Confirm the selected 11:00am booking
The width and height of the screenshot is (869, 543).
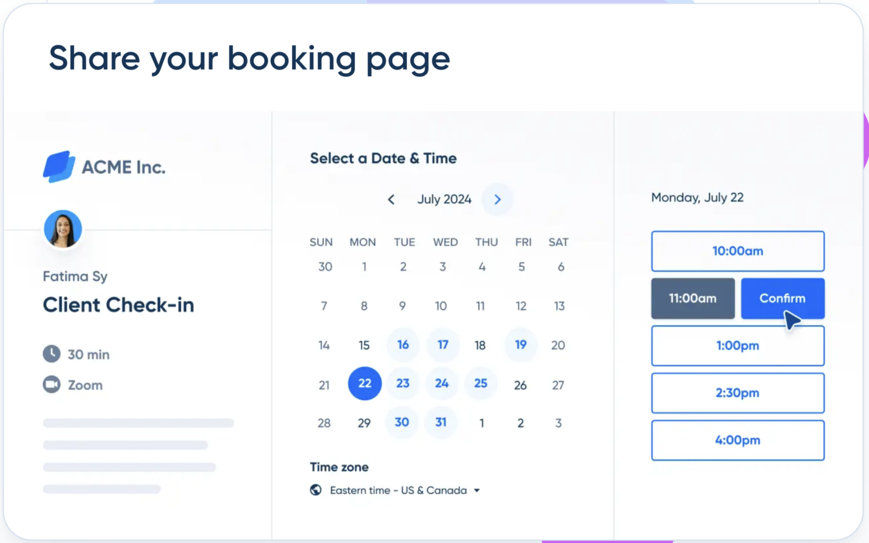point(783,298)
